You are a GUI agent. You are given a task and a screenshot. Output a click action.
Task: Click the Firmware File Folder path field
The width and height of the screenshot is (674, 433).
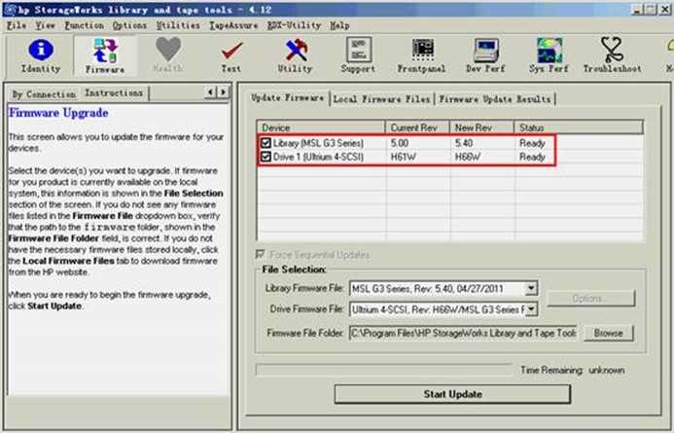[463, 333]
